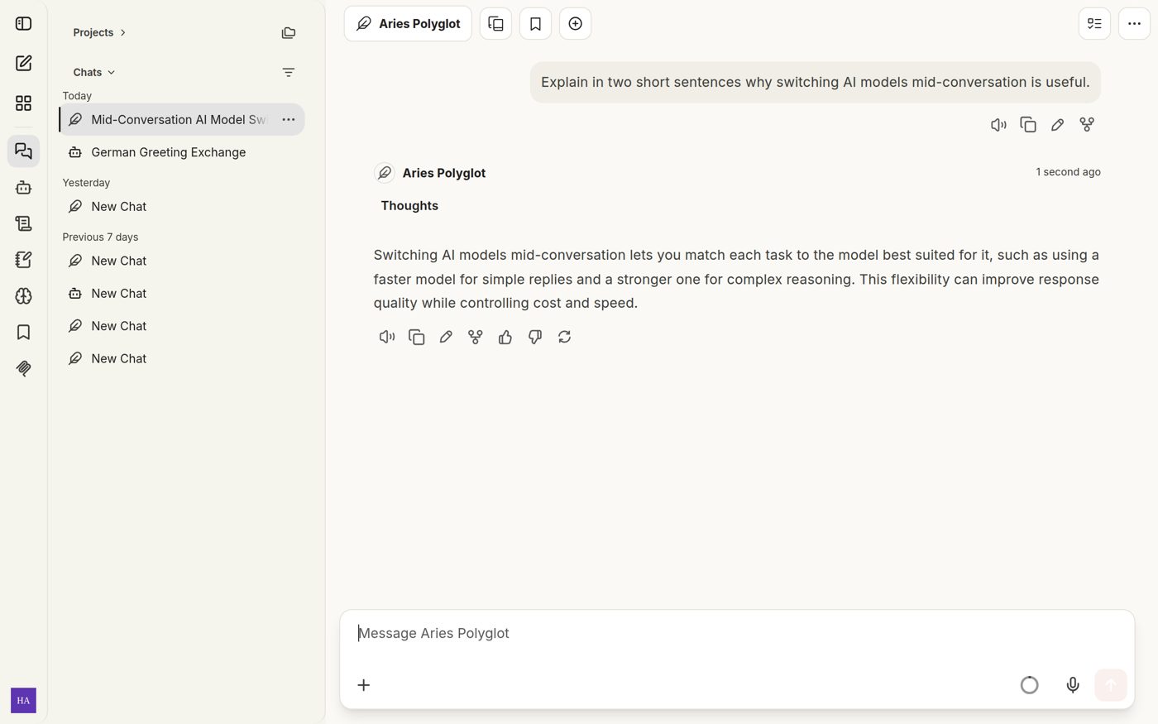The height and width of the screenshot is (724, 1158).
Task: Click the message input field
Action: point(736,634)
